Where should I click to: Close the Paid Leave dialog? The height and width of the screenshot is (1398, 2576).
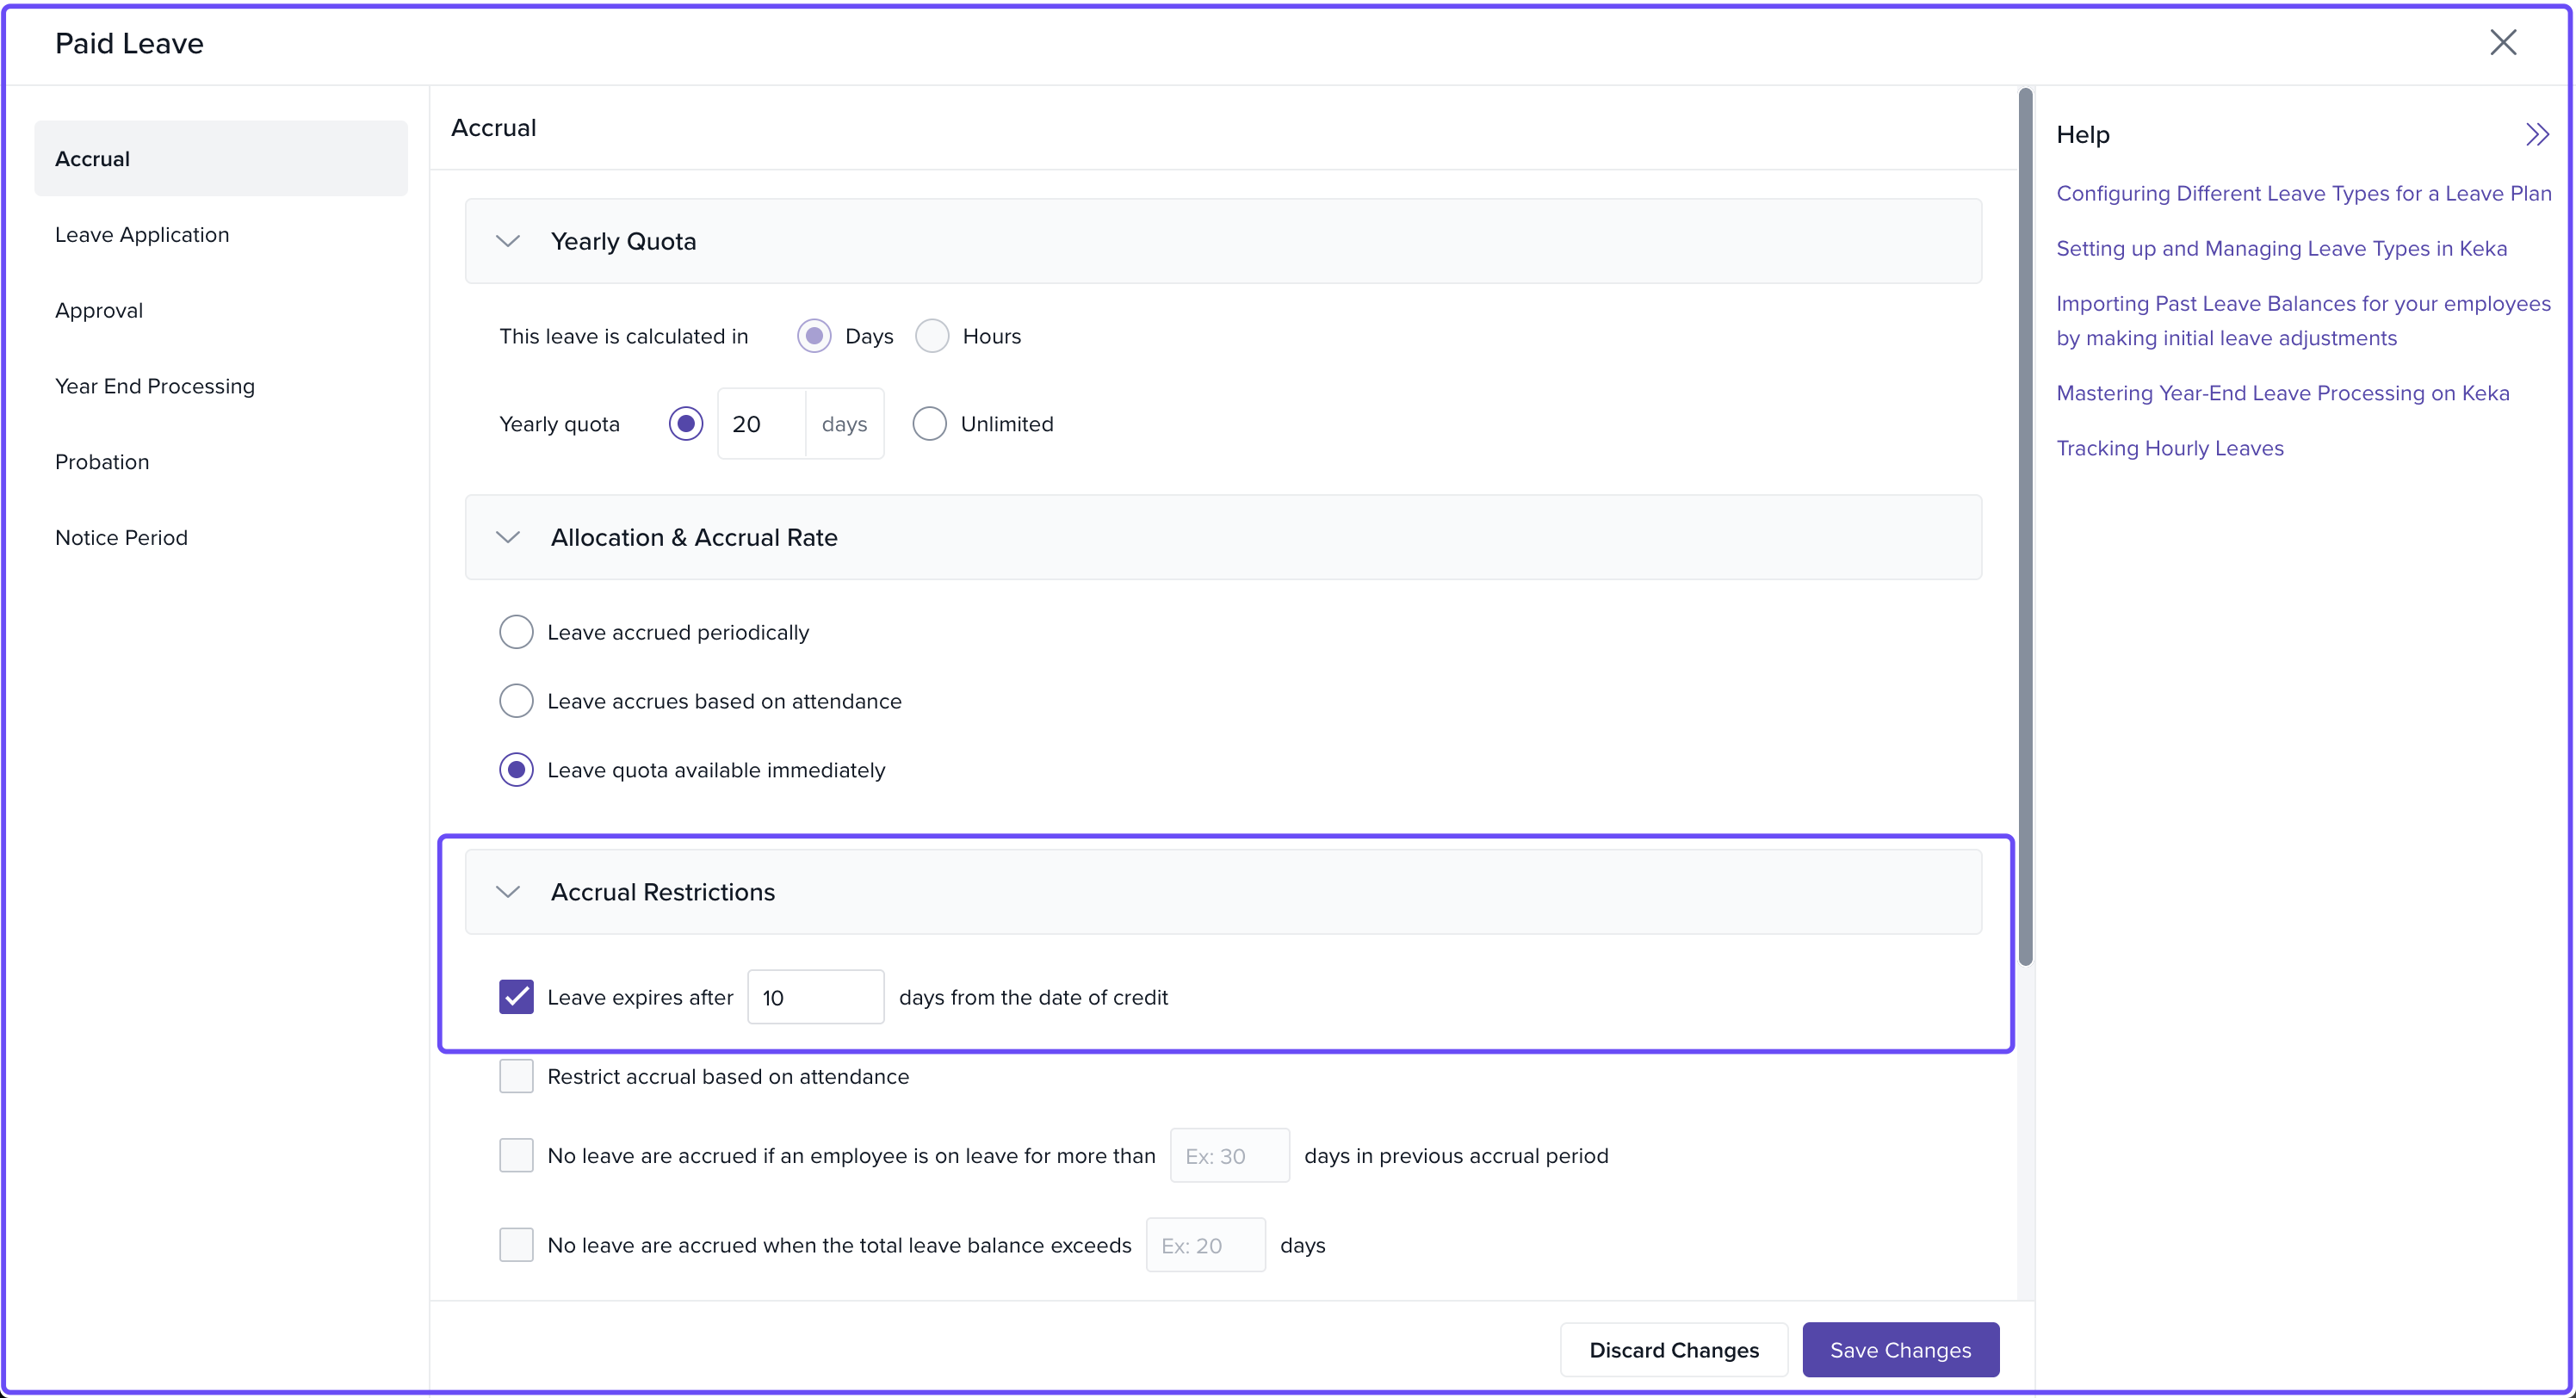[2502, 42]
